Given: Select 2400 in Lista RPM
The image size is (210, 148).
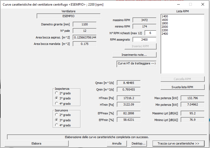Looking at the screenshot, I should pos(165,34).
